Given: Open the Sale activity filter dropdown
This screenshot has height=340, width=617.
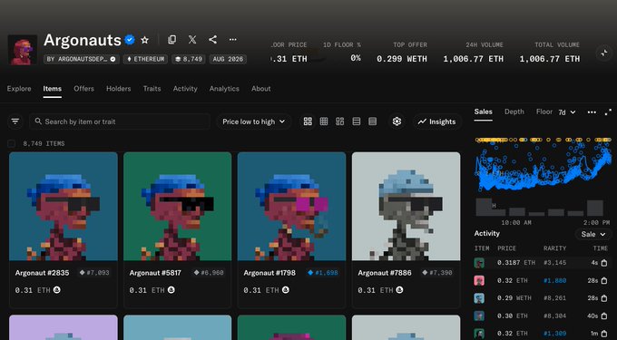Looking at the screenshot, I should [593, 234].
